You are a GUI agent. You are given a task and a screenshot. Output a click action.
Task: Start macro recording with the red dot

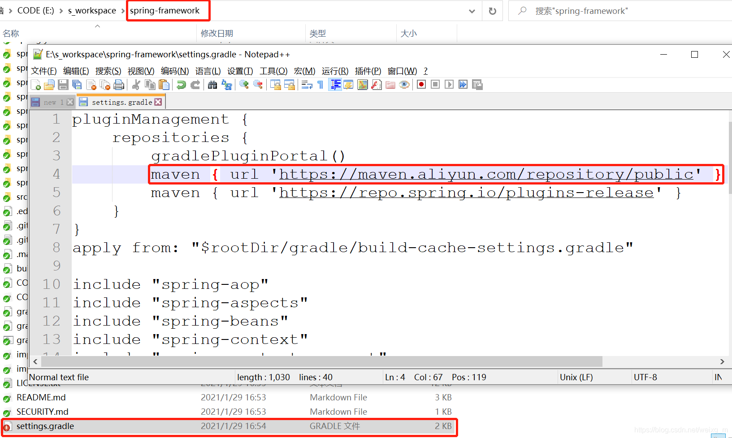point(421,85)
